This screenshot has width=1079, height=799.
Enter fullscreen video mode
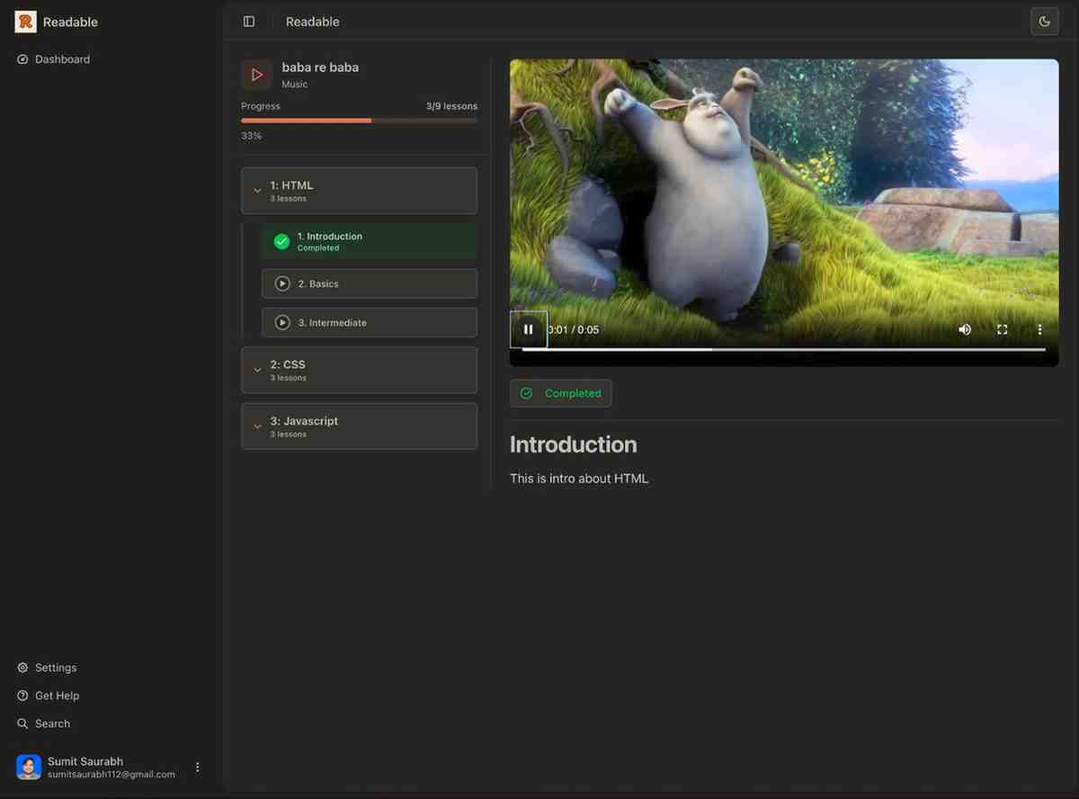pos(1003,329)
